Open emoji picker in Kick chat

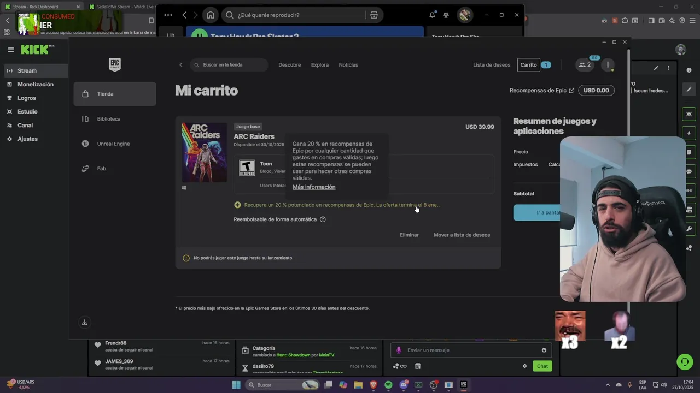pos(544,350)
